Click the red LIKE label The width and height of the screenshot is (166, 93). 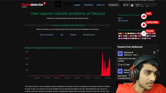click(x=149, y=13)
